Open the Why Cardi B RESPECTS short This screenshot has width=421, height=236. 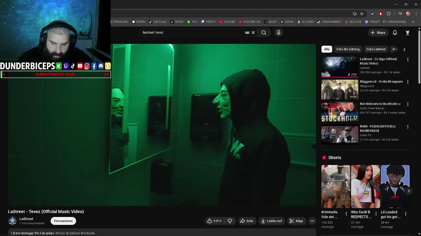(365, 187)
